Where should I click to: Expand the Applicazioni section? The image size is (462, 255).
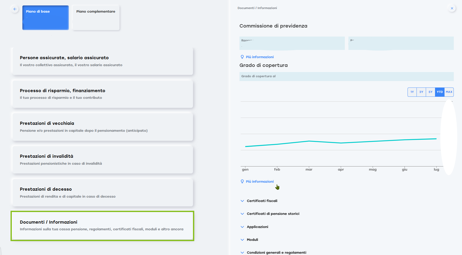[257, 227]
